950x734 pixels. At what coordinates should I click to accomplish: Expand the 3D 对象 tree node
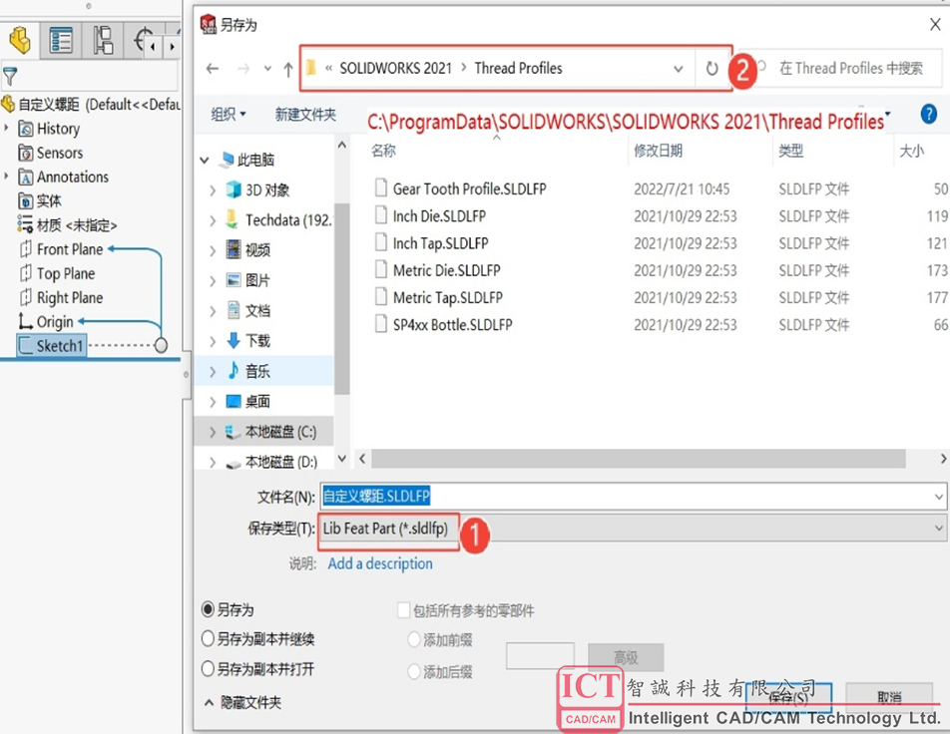(212, 190)
